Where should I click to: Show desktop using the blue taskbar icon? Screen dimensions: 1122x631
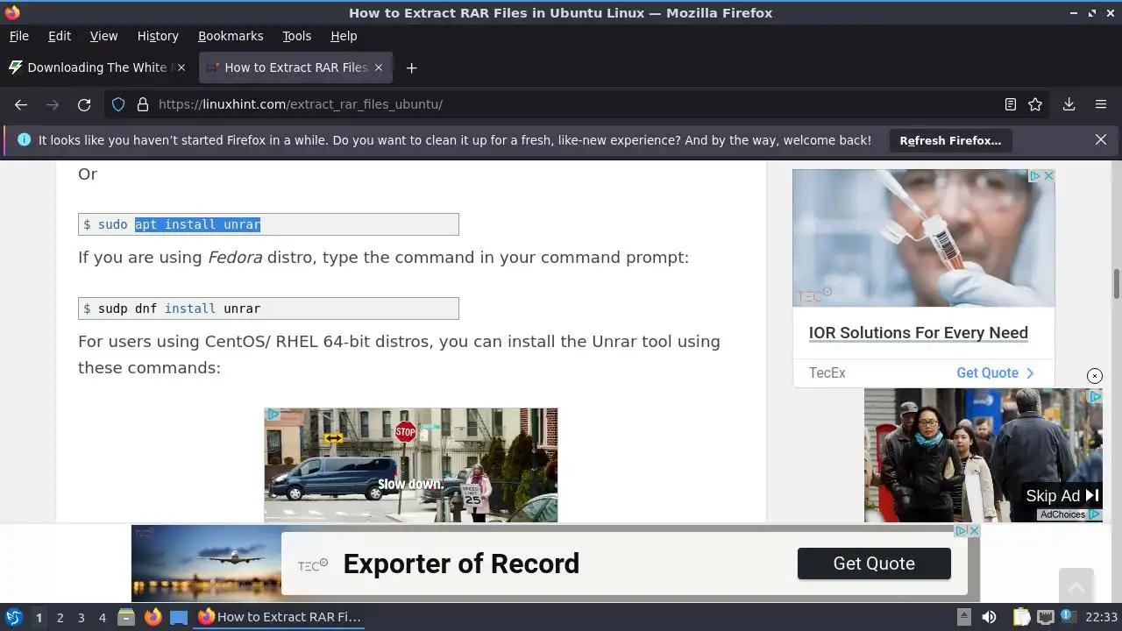[x=179, y=617]
